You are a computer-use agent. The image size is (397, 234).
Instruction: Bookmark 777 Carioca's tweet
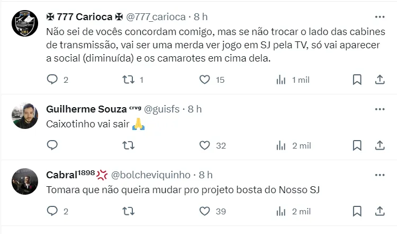[357, 80]
